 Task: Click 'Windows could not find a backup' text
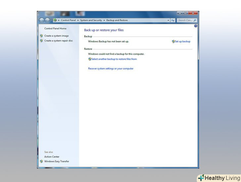click(116, 54)
